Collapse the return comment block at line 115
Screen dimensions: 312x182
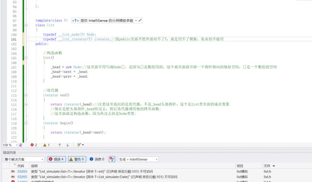pos(26,104)
